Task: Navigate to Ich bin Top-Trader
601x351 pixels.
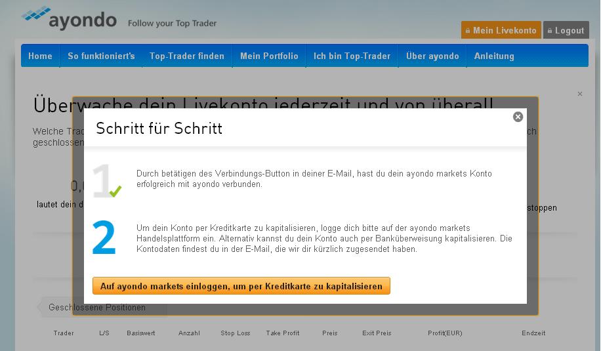Action: (x=352, y=56)
